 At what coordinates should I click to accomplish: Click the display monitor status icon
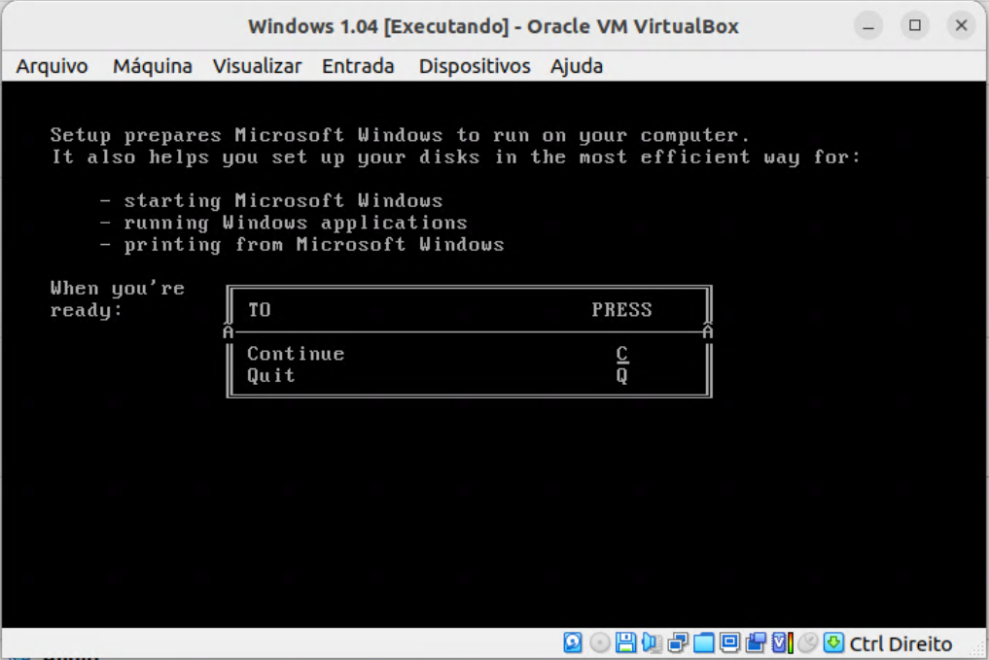coord(730,643)
